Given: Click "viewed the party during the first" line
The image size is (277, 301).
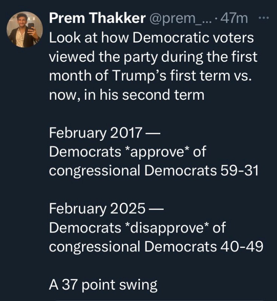Looking at the screenshot, I should (153, 56).
